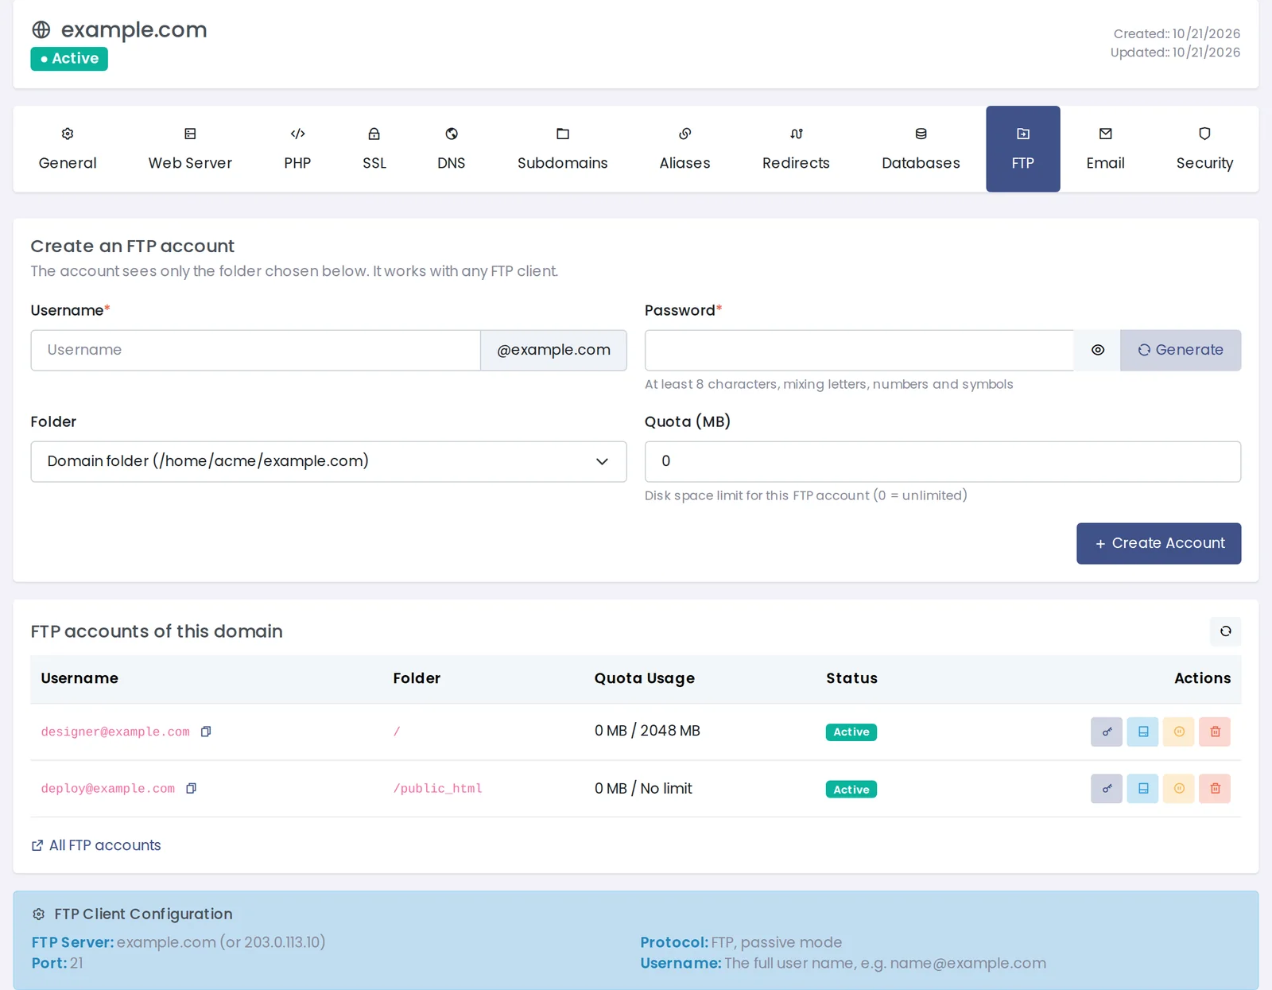Click the /public_html folder cell

tap(437, 789)
